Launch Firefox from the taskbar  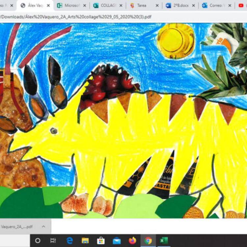click(132, 240)
